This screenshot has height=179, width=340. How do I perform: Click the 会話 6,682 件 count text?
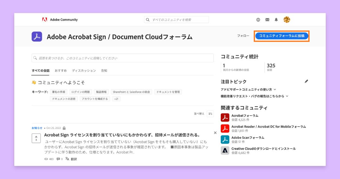point(240,153)
